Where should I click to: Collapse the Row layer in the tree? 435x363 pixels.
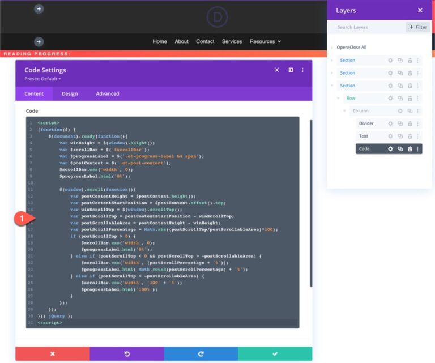[338, 99]
